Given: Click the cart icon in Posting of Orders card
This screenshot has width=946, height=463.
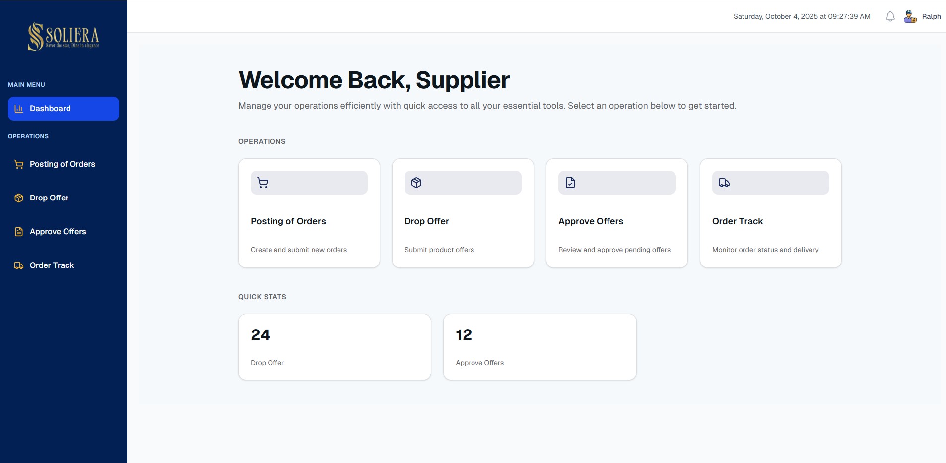Looking at the screenshot, I should click(x=263, y=183).
